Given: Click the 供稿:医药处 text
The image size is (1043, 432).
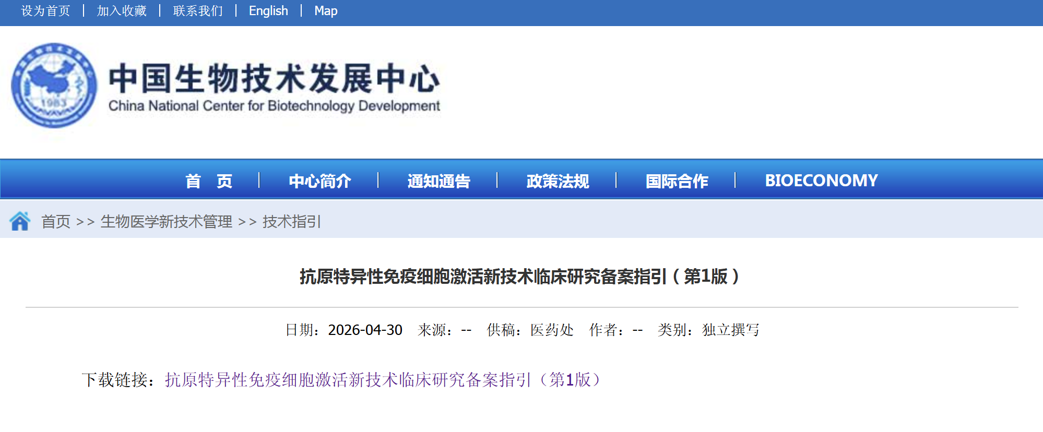Looking at the screenshot, I should (530, 330).
